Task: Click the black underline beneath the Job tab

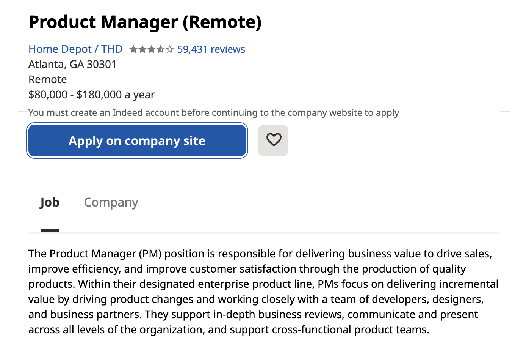Action: [50, 230]
